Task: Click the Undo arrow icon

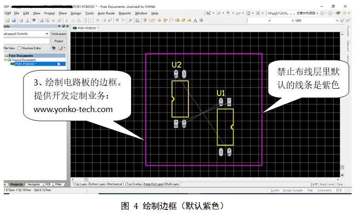Action: click(117, 20)
